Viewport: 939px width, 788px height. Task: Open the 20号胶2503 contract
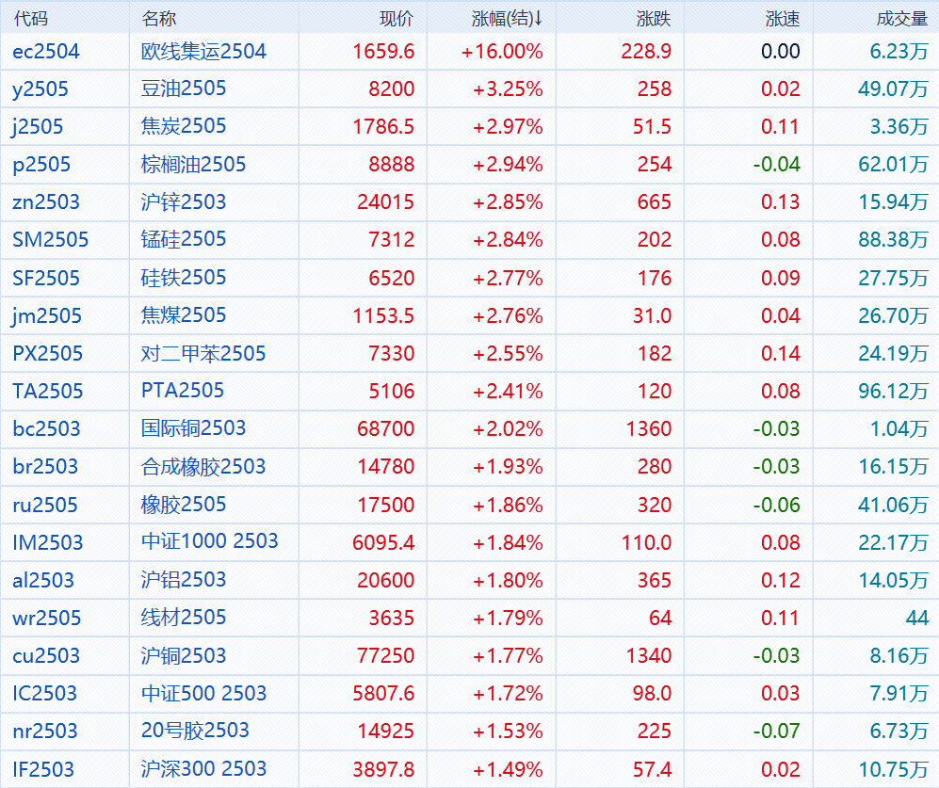click(195, 732)
